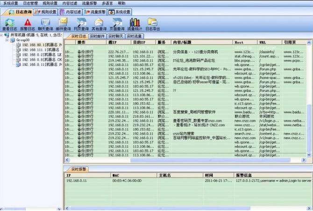Switch to the 实时日志 sub-tab
Viewport: 313px width, 211px height.
tap(78, 36)
